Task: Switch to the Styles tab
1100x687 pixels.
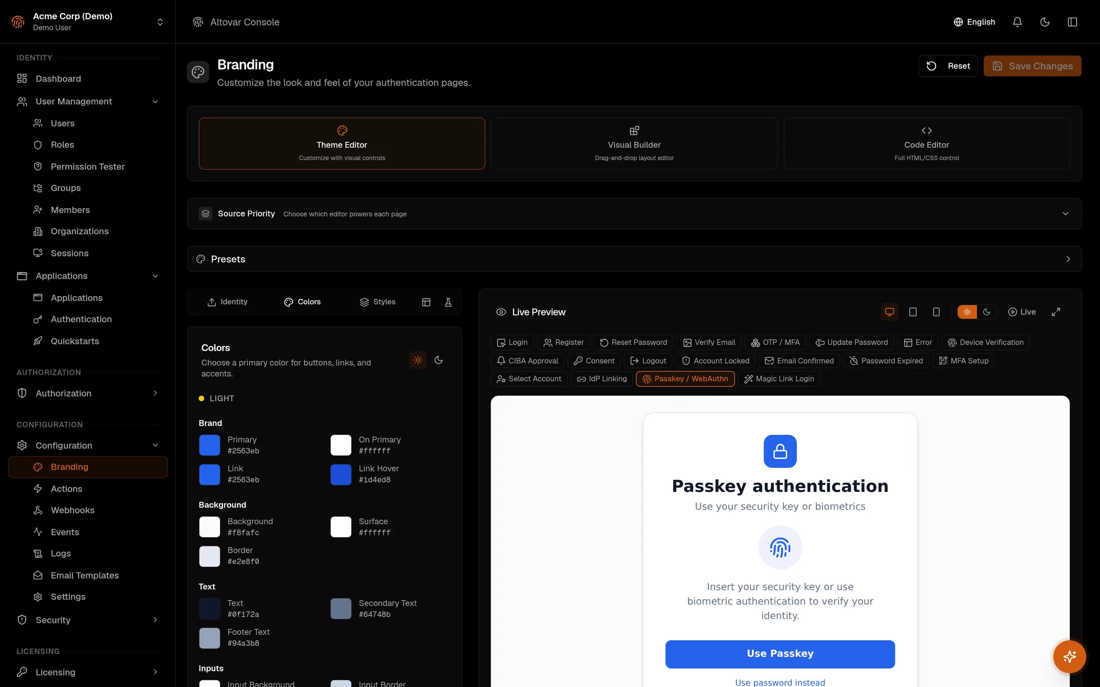Action: coord(377,302)
